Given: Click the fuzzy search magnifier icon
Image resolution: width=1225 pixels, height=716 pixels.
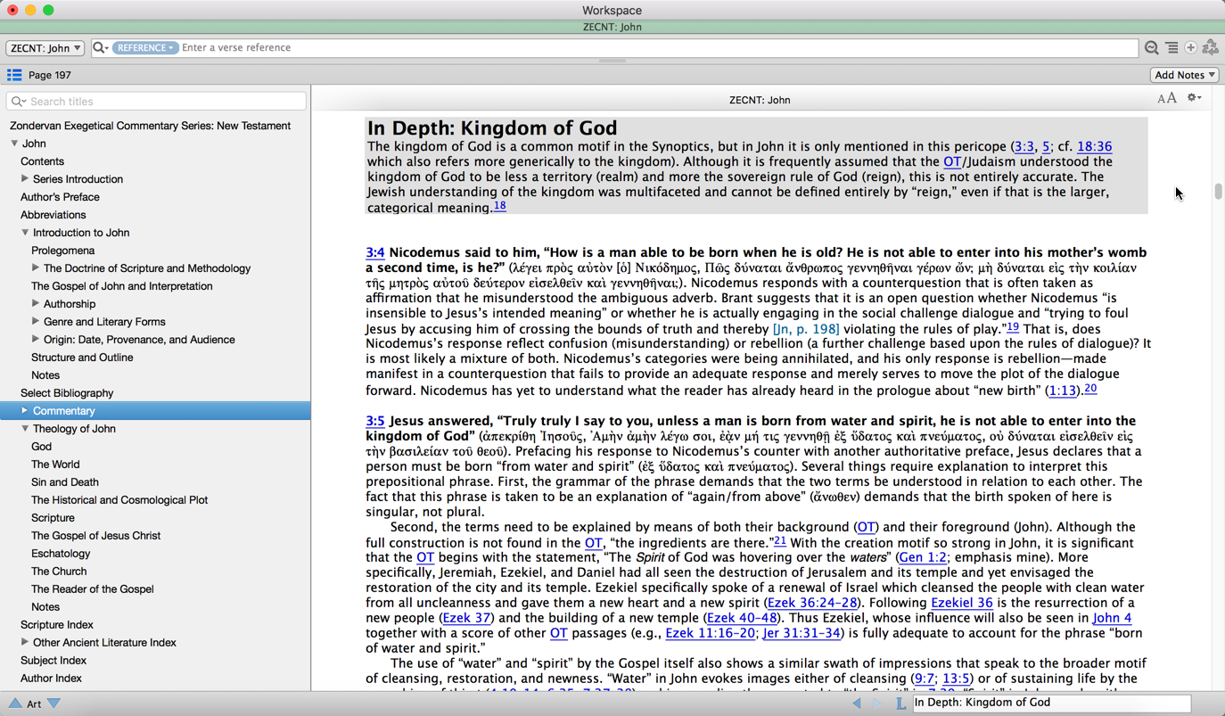Looking at the screenshot, I should 1152,48.
